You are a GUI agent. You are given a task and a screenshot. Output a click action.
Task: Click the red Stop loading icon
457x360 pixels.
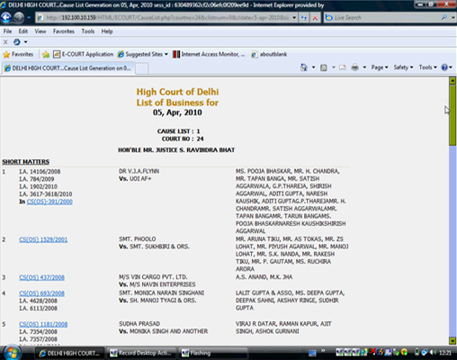[x=315, y=18]
